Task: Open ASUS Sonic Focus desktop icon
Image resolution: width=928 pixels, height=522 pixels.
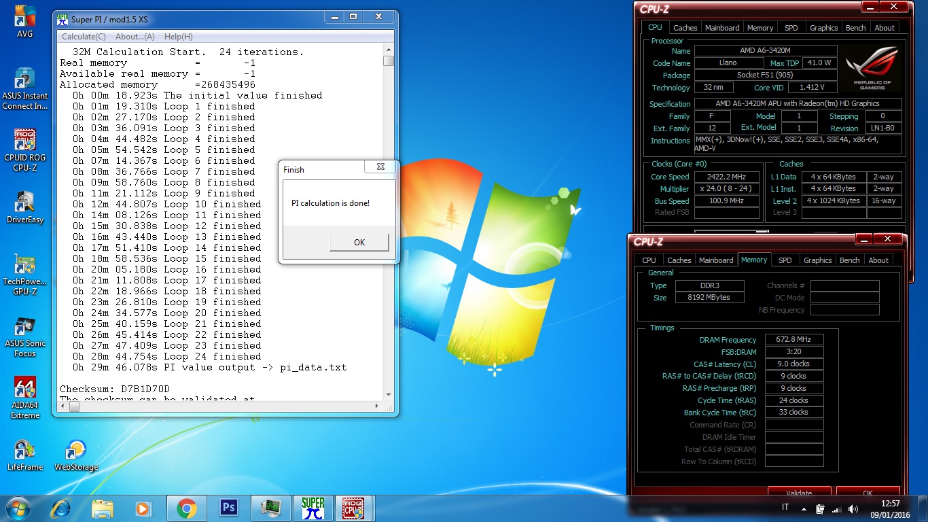Action: pos(24,337)
